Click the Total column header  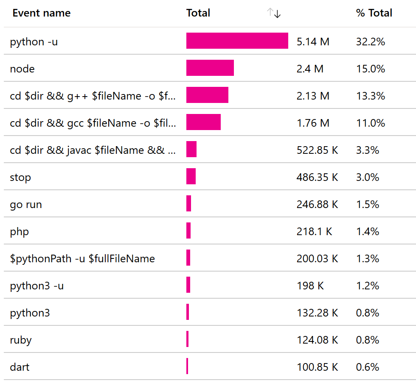click(x=198, y=13)
